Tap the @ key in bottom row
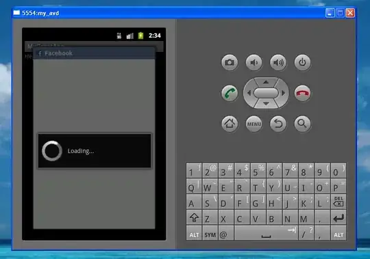 226,232
